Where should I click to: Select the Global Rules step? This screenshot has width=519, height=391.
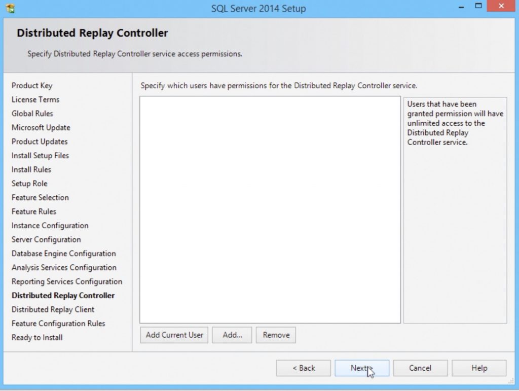(32, 114)
